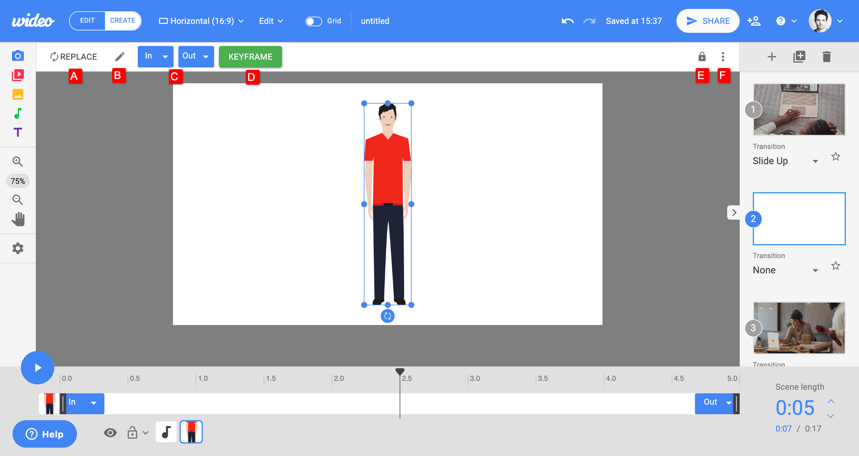This screenshot has width=859, height=456.
Task: Increase scene length with up arrow
Action: (831, 401)
